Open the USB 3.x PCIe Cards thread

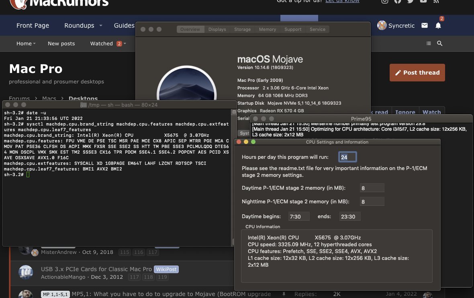[96, 269]
